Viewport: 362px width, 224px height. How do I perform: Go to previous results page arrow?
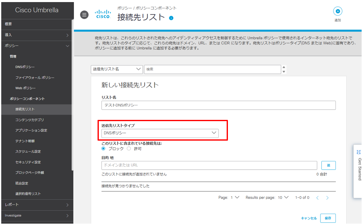318,198
